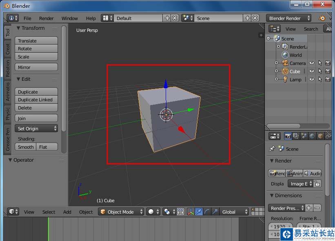
Task: Expand the Cube tree item
Action: click(277, 71)
